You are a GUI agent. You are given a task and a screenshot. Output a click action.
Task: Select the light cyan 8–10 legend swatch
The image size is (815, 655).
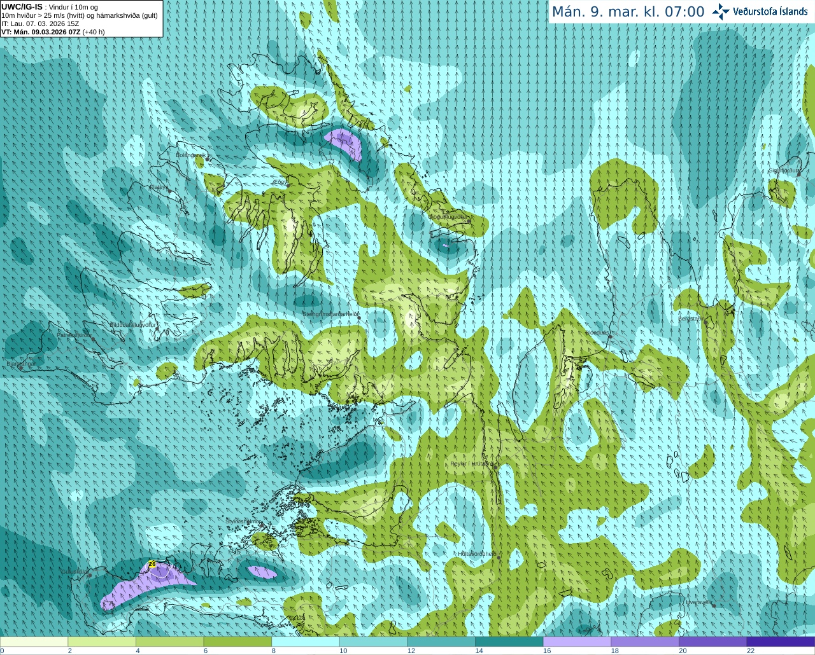click(306, 642)
